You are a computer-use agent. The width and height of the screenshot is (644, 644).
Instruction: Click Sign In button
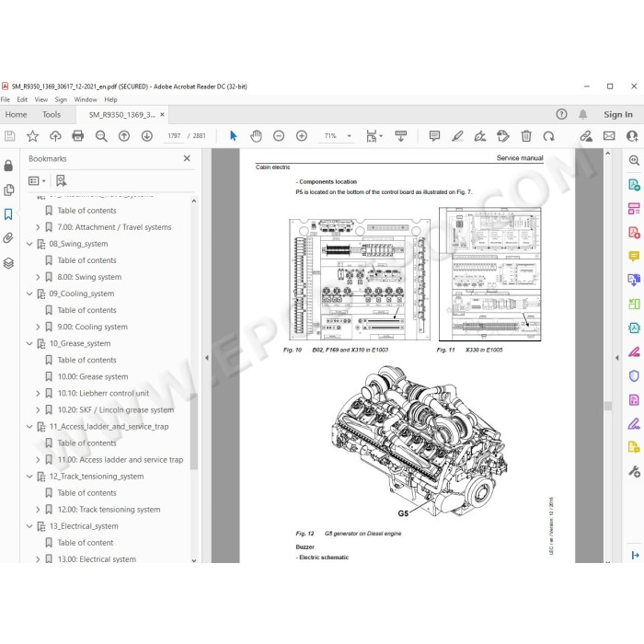(617, 115)
